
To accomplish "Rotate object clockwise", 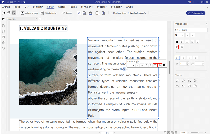I will (183, 81).
